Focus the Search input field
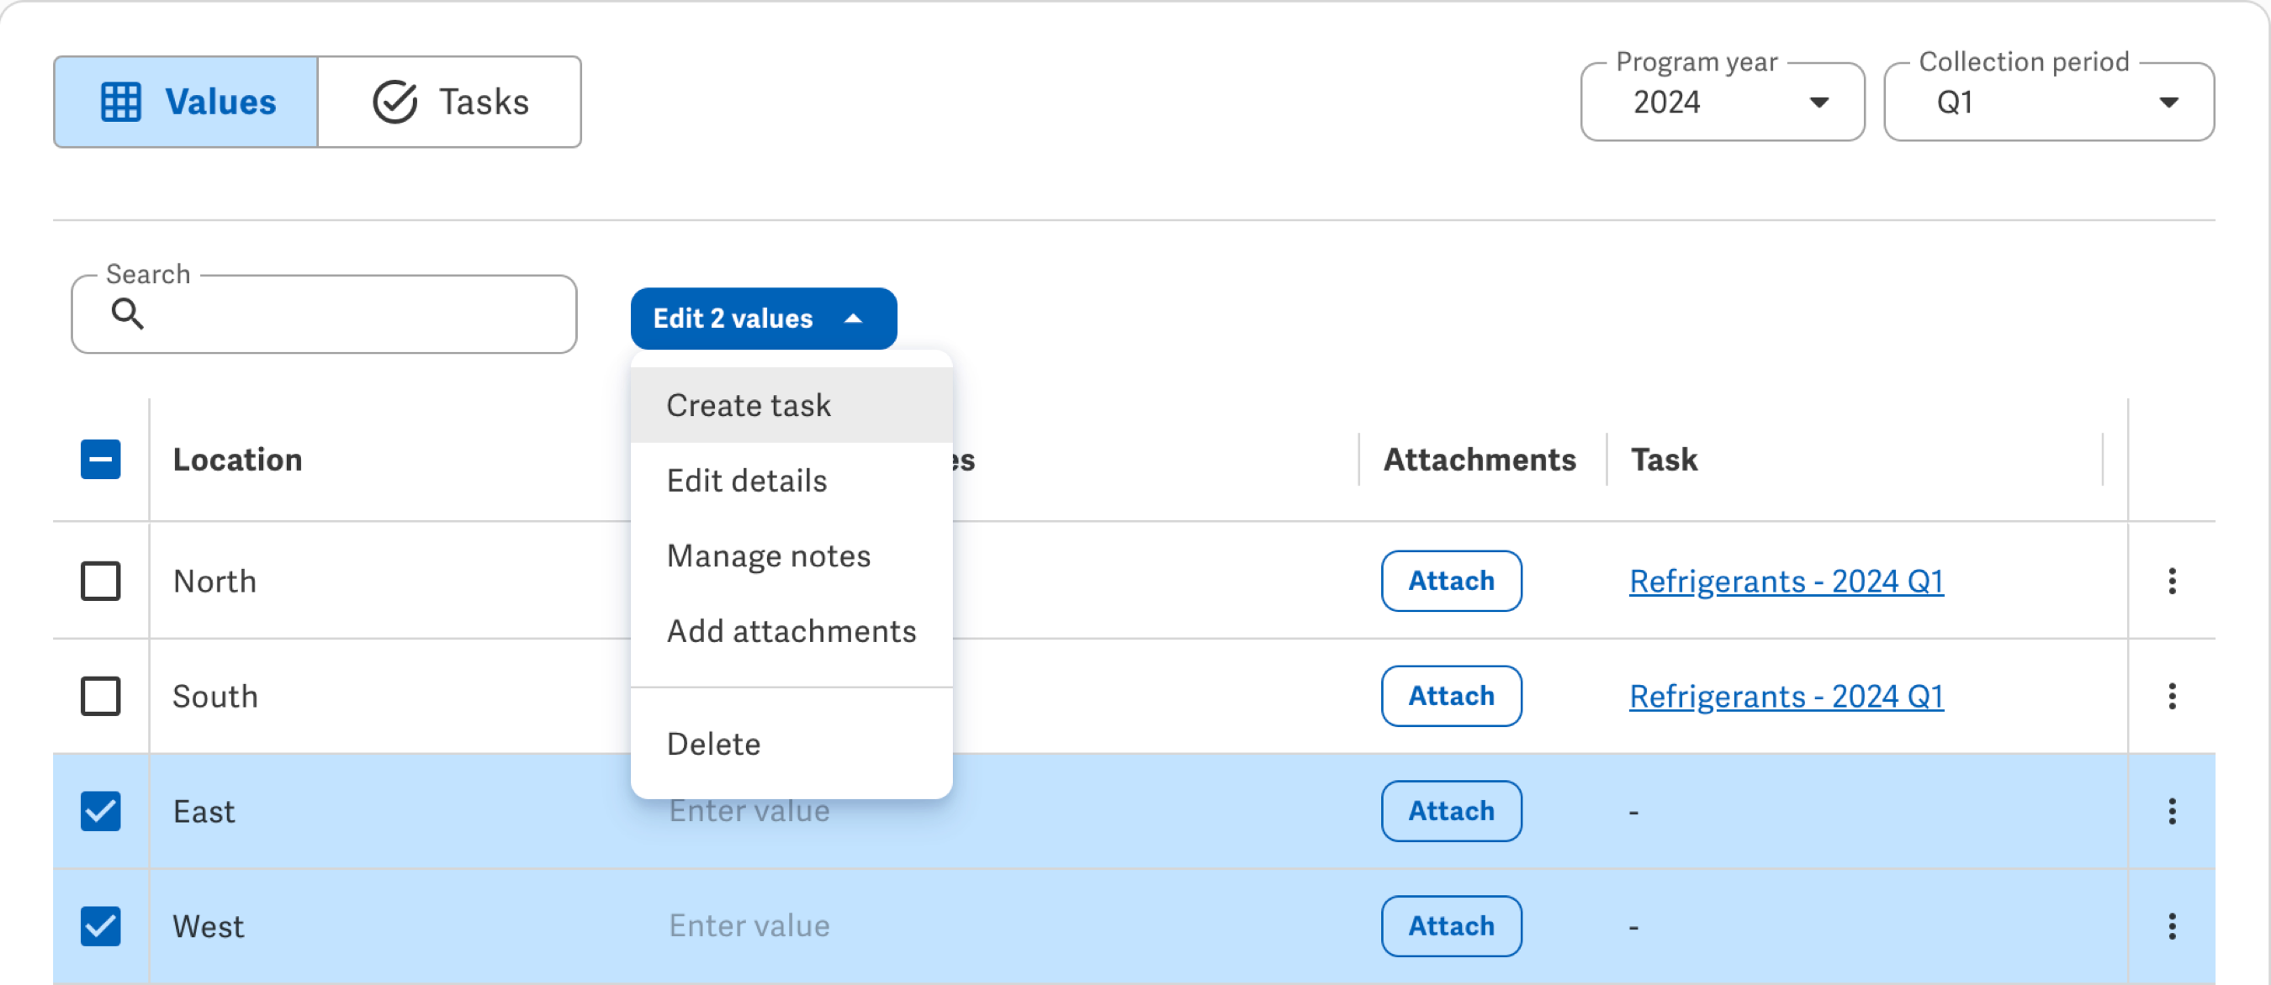 coord(324,313)
